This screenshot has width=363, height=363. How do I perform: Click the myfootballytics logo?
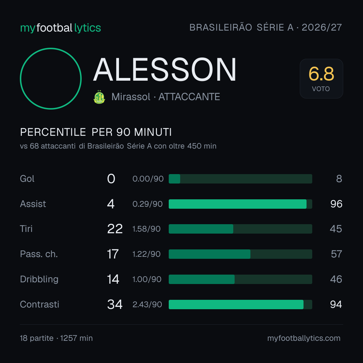tap(61, 28)
